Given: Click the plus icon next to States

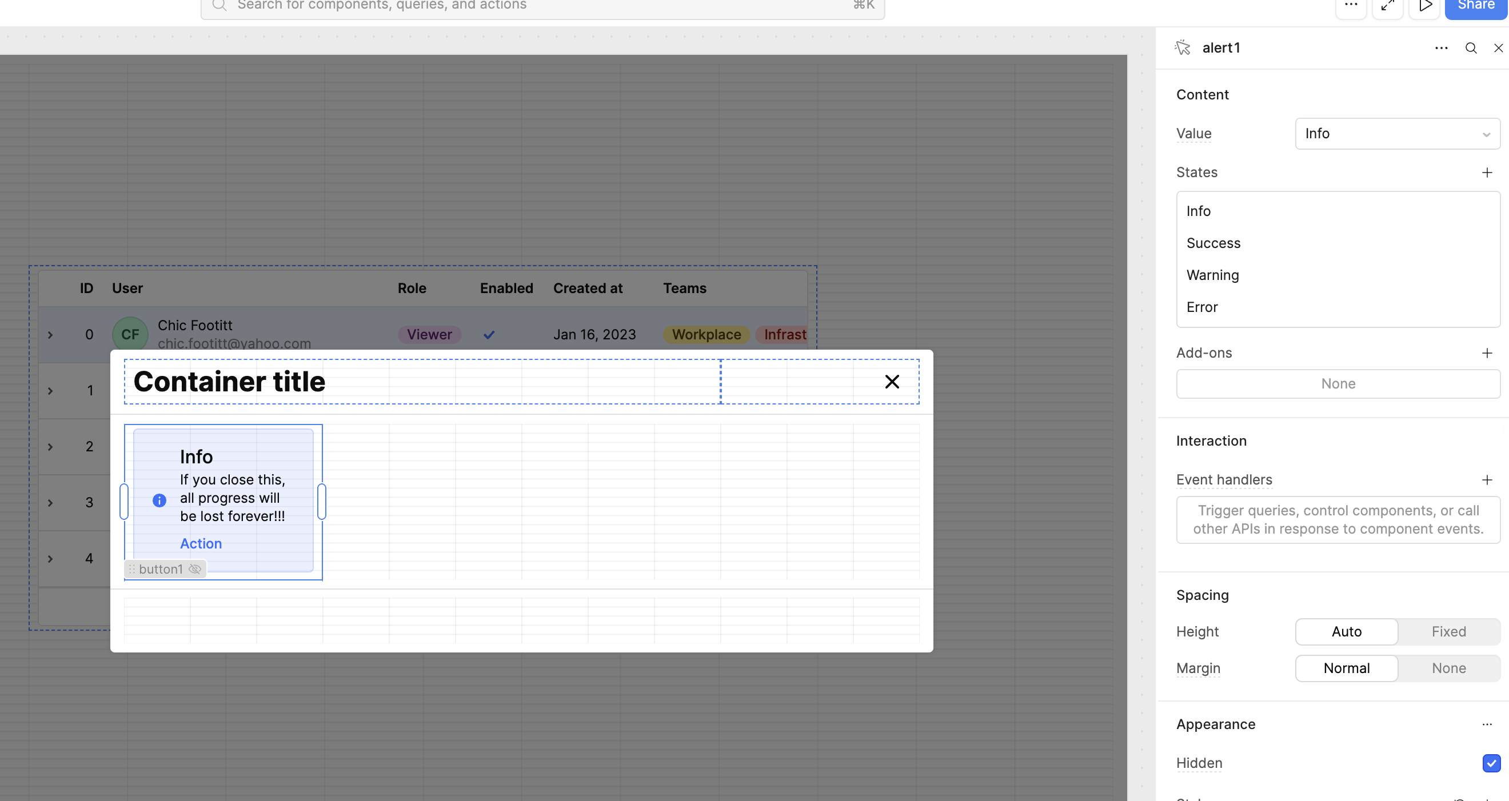Looking at the screenshot, I should pyautogui.click(x=1487, y=172).
